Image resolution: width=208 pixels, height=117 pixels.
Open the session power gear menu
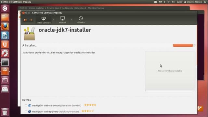click(205, 2)
